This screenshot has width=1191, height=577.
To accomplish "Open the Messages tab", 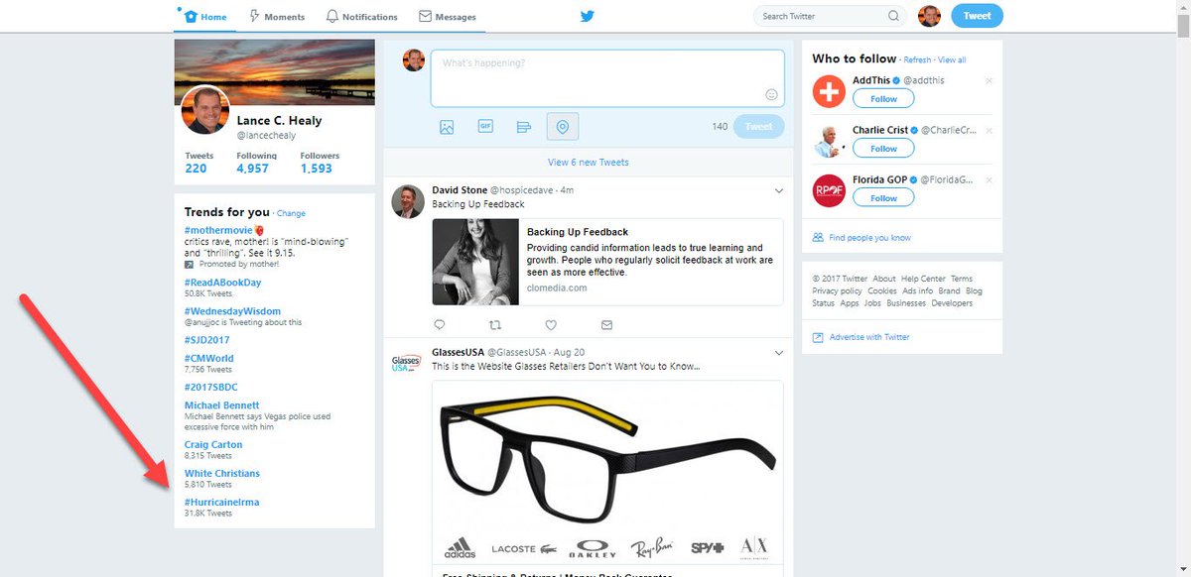I will [448, 16].
